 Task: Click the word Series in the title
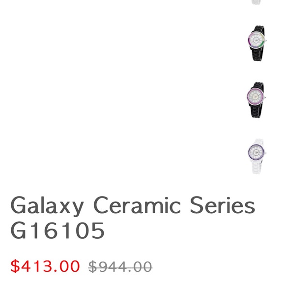pos(223,205)
